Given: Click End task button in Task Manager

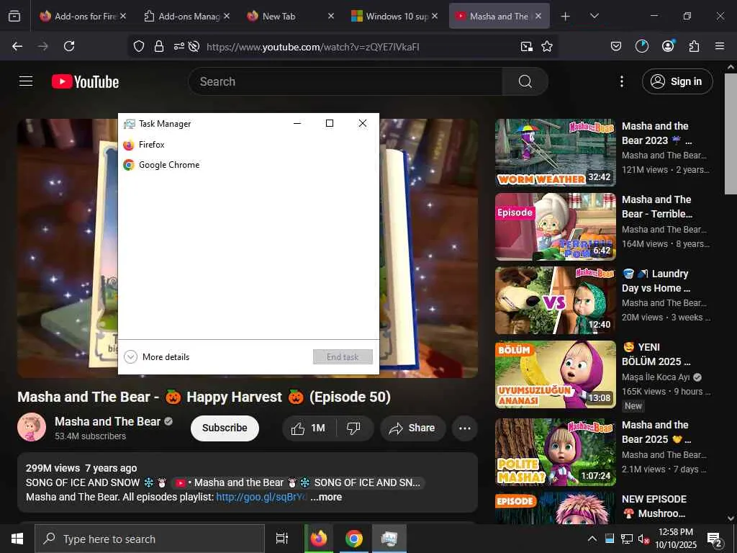Looking at the screenshot, I should click(x=343, y=357).
